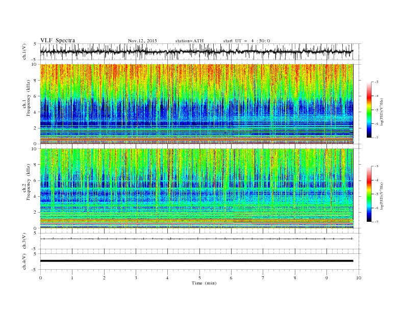This screenshot has width=404, height=312.
Task: Click the '-7' label on ch.1 colorbar
Action: pos(376,138)
